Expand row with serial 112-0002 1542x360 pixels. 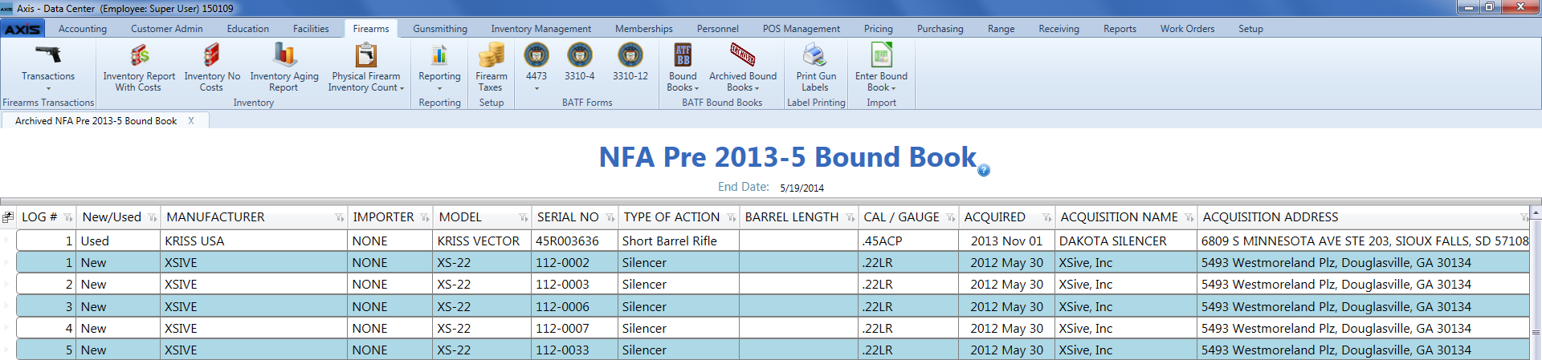[7, 262]
